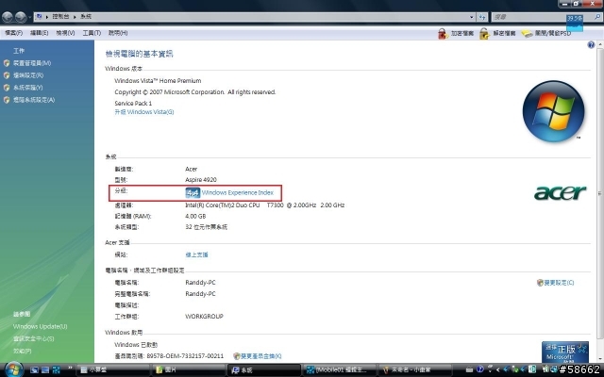Click the 升級 Windows Vista(G) link

[144, 112]
